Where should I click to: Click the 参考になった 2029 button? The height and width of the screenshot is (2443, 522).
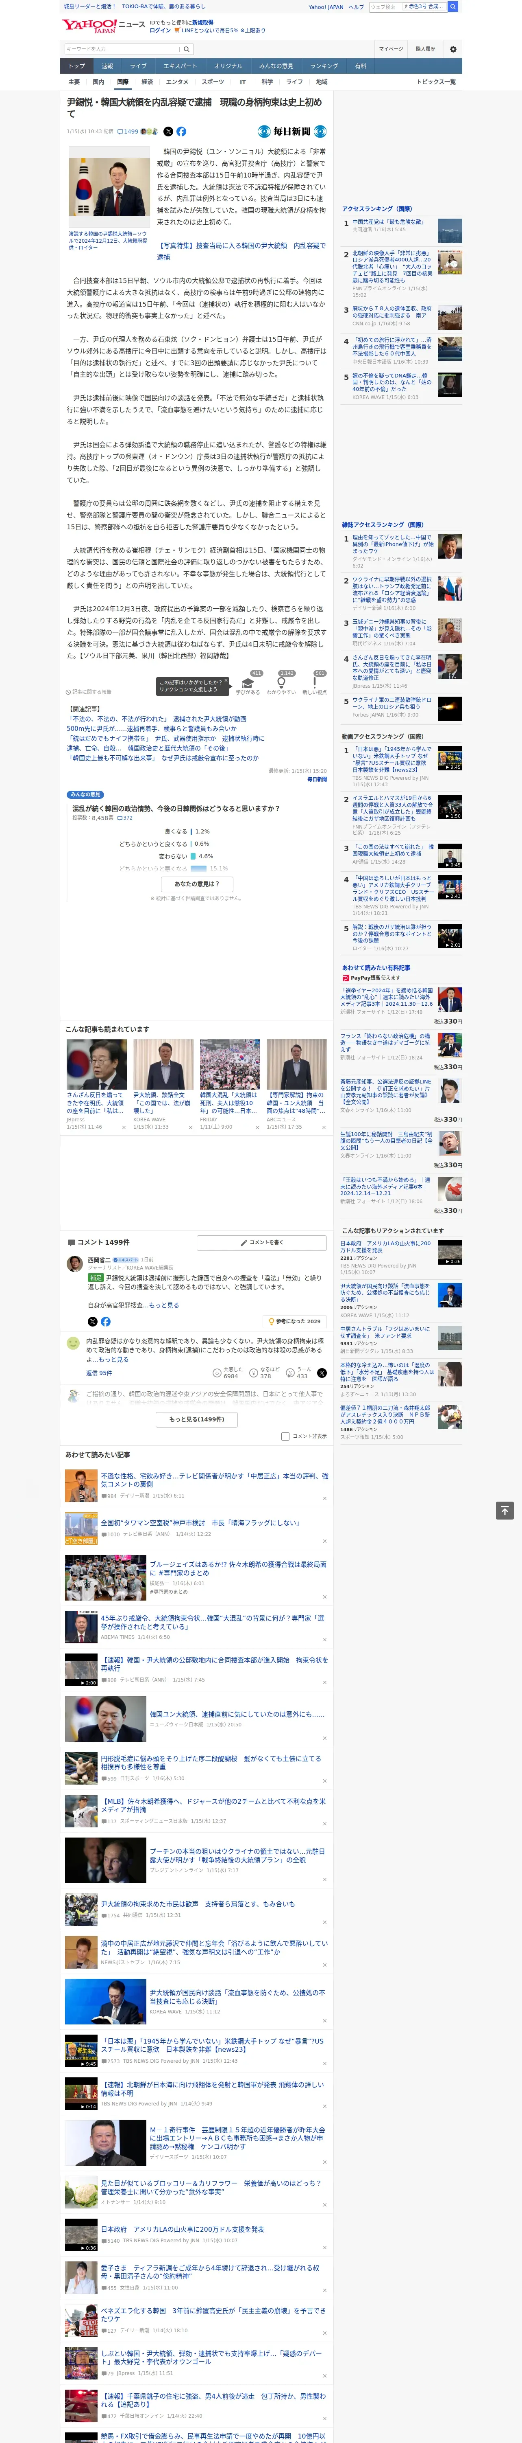pyautogui.click(x=295, y=1321)
